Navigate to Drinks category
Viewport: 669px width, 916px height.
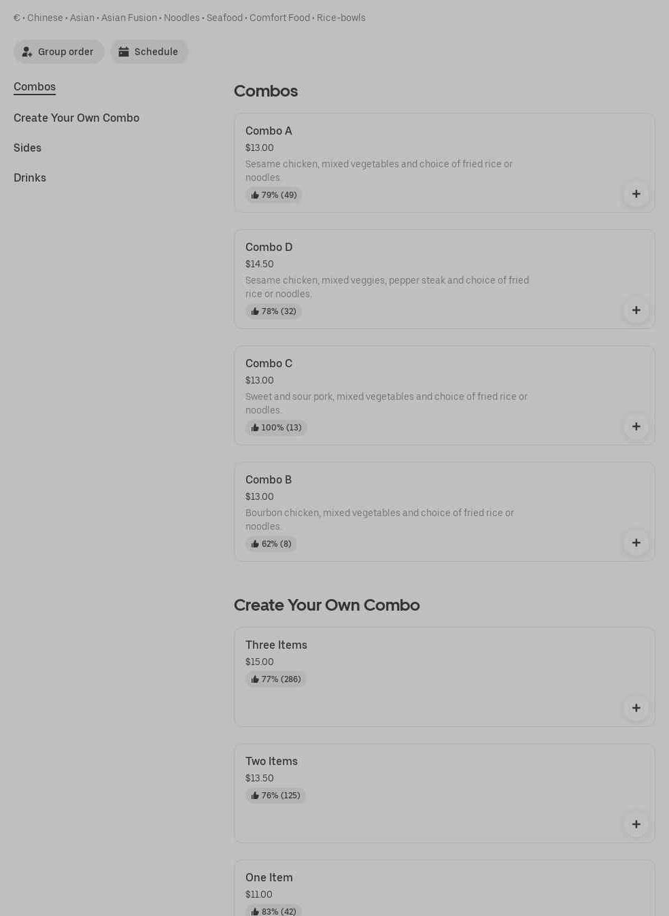30,177
